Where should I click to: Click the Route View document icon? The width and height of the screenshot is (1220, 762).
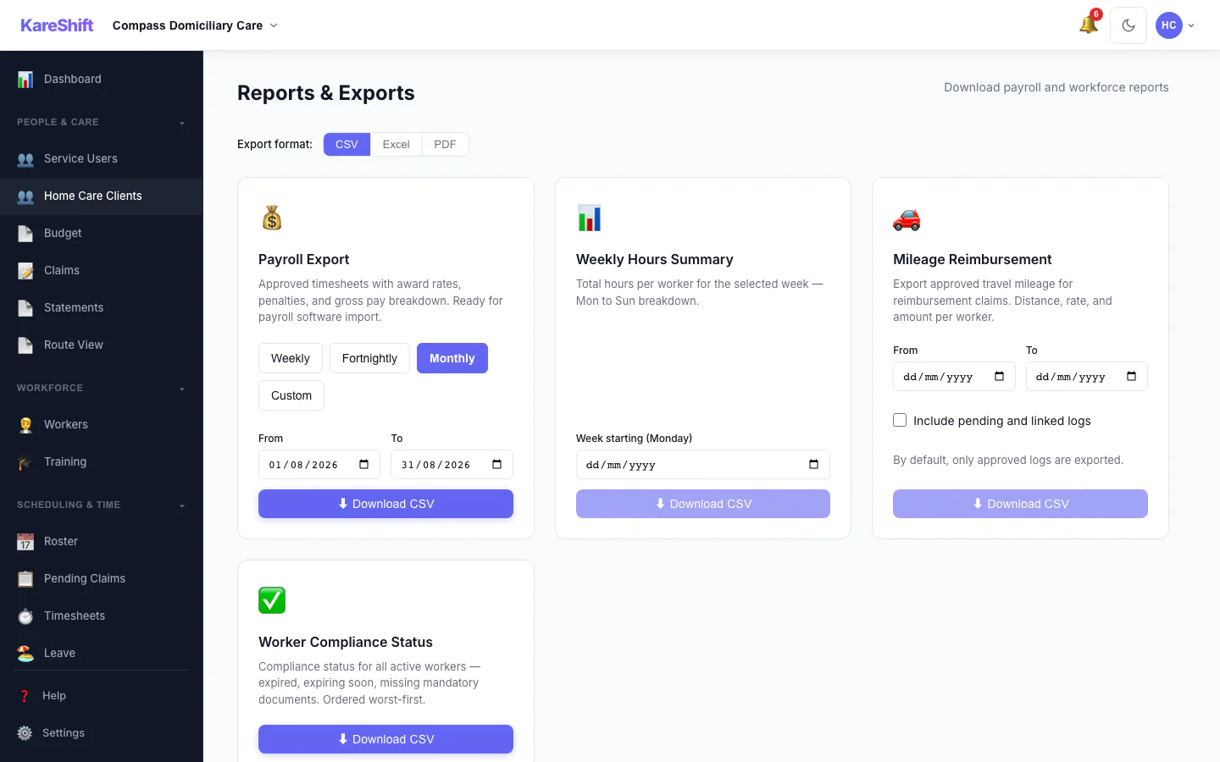[25, 345]
